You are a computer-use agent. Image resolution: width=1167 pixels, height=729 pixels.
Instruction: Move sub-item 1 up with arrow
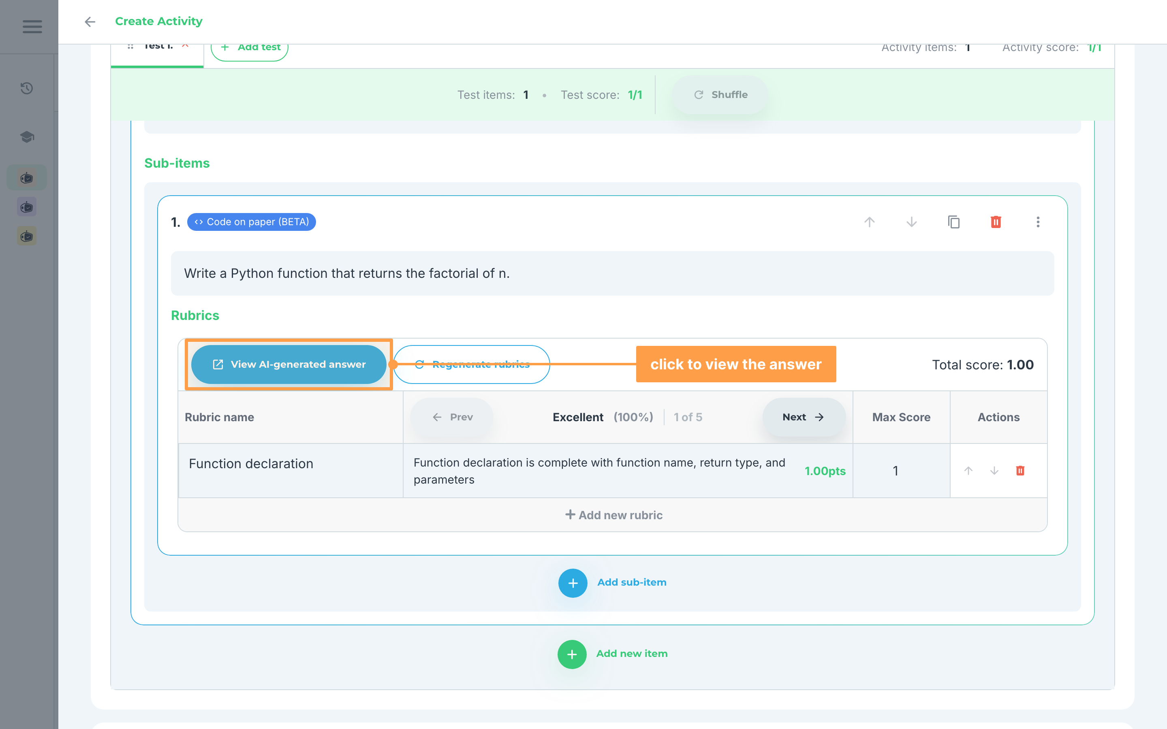click(869, 222)
